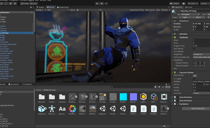
Task: Open the Account dropdown
Action: 193,3
